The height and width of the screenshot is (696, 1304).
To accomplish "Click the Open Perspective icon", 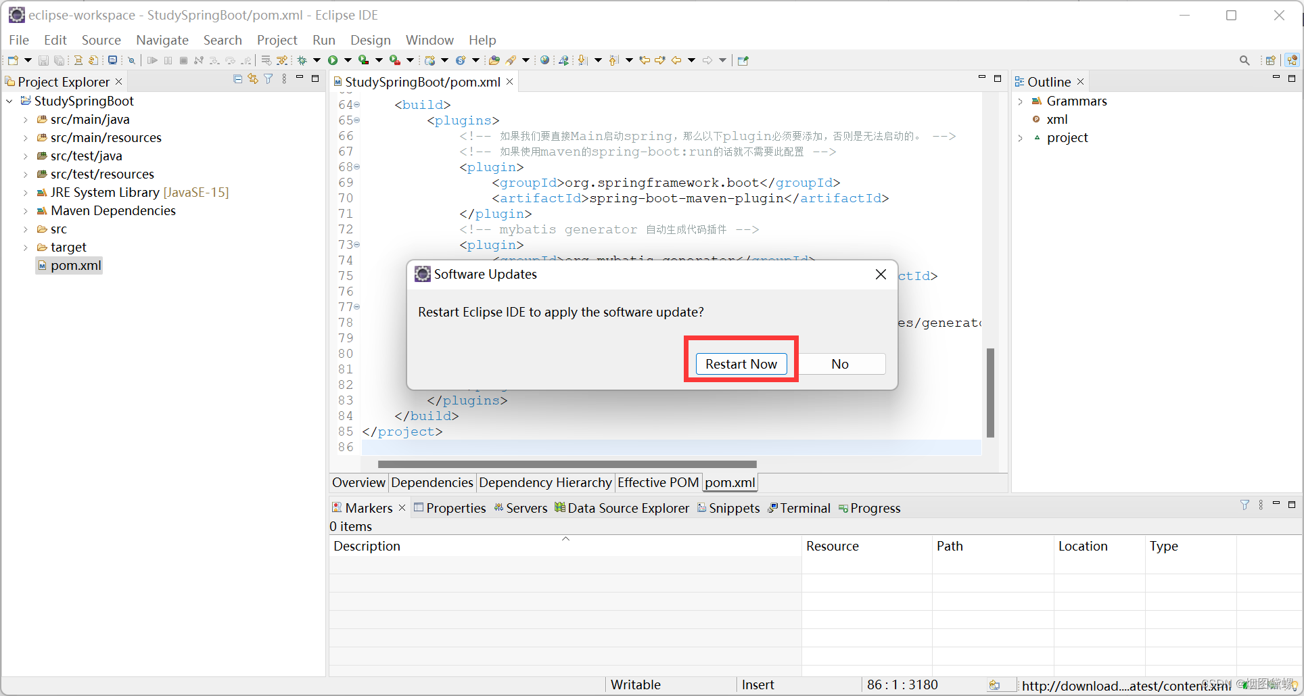I will pyautogui.click(x=1271, y=60).
